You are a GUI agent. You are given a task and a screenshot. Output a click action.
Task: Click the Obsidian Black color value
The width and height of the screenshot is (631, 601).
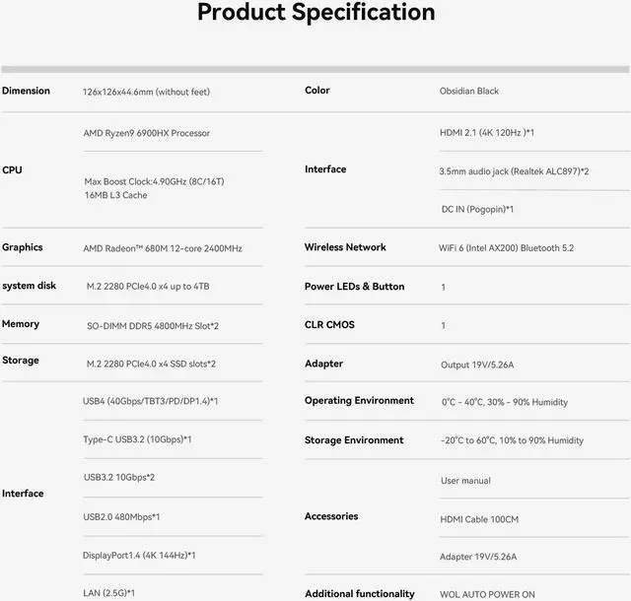(469, 91)
